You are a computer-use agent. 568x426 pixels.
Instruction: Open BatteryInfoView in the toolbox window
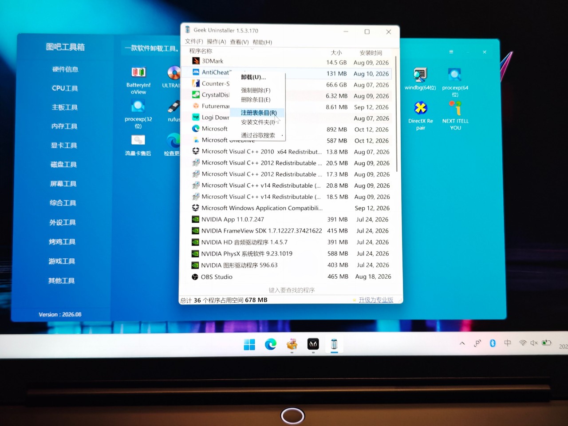pos(138,80)
